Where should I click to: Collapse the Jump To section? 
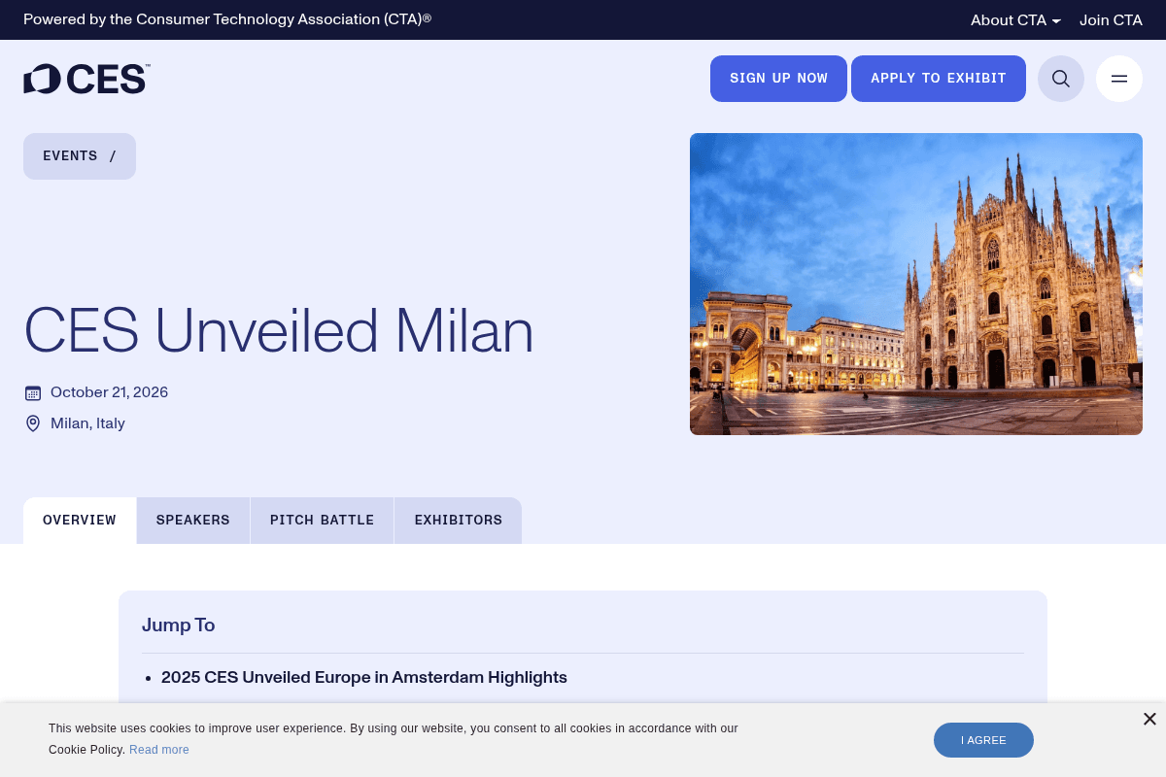click(x=178, y=625)
